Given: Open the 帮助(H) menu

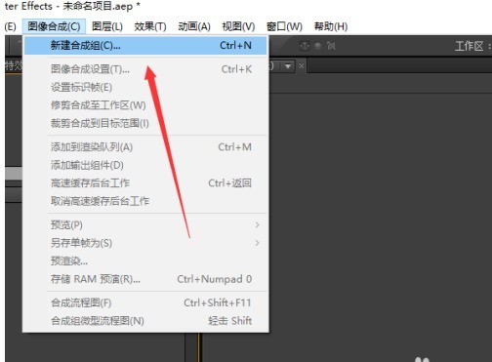Looking at the screenshot, I should (x=331, y=26).
